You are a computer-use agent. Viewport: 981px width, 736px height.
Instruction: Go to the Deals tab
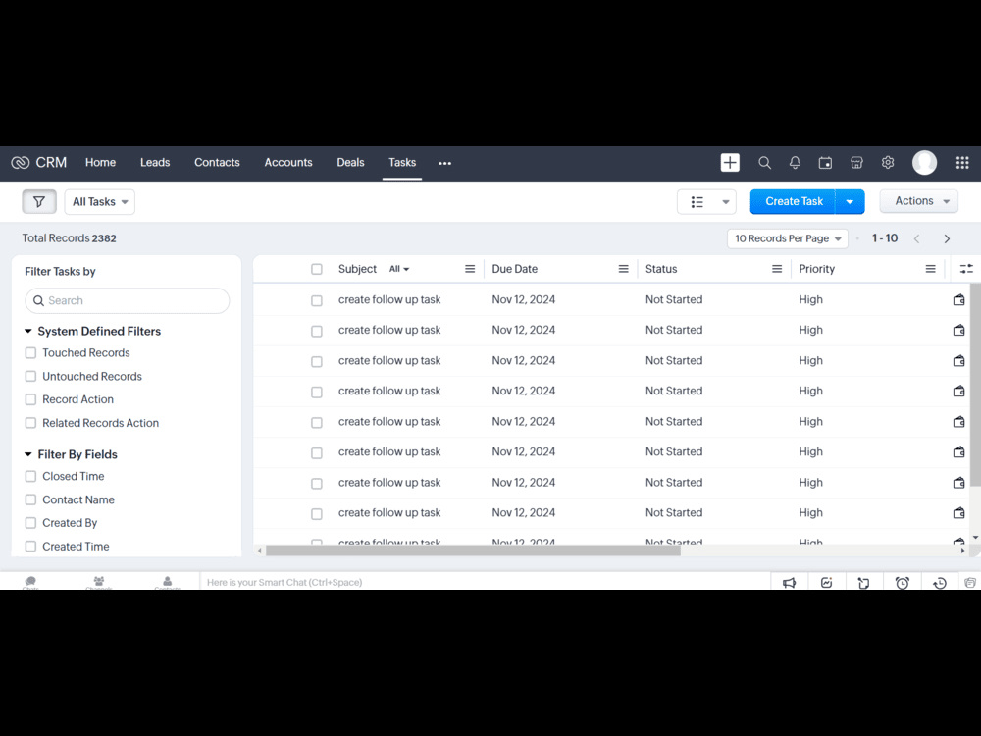350,162
